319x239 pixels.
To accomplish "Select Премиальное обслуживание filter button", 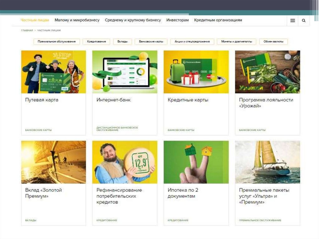I will point(57,41).
